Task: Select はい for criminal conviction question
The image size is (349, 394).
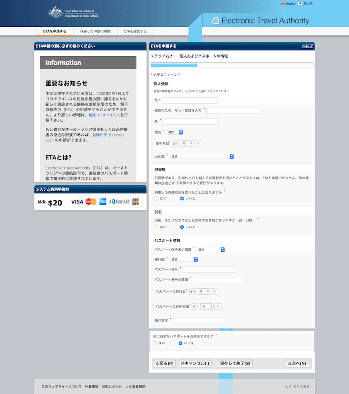Action: [x=156, y=198]
